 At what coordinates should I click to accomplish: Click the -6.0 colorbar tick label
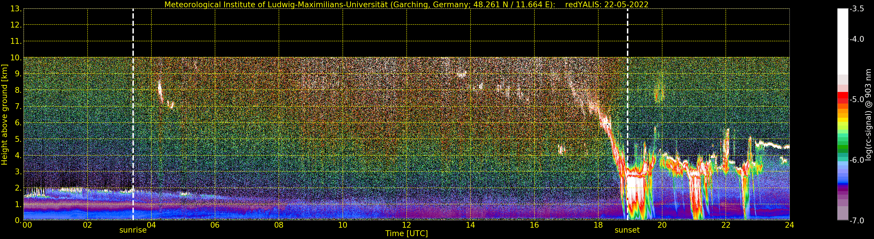click(x=857, y=160)
